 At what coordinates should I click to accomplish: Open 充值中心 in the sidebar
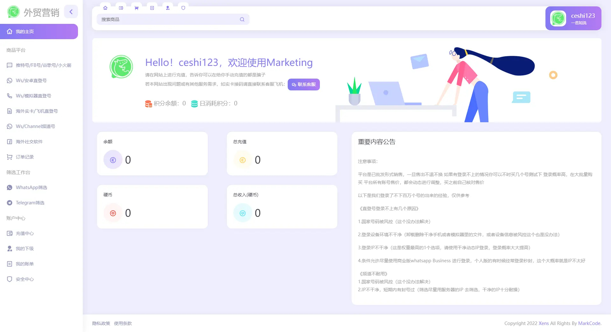[25, 233]
